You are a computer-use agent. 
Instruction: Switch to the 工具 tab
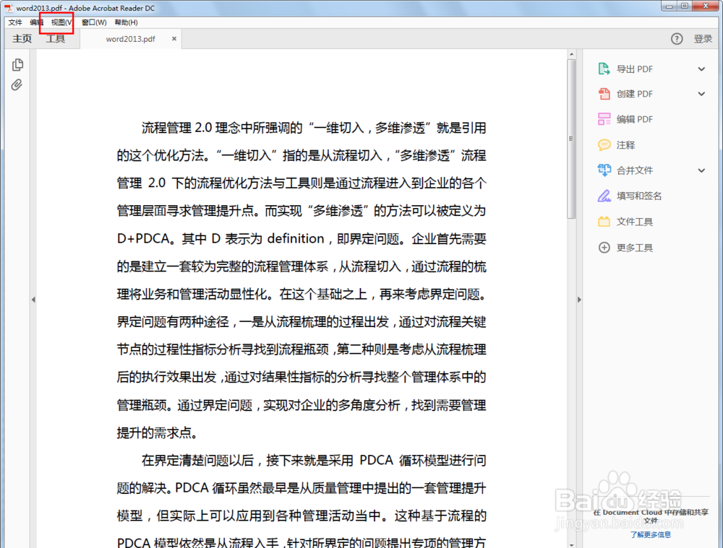(56, 39)
